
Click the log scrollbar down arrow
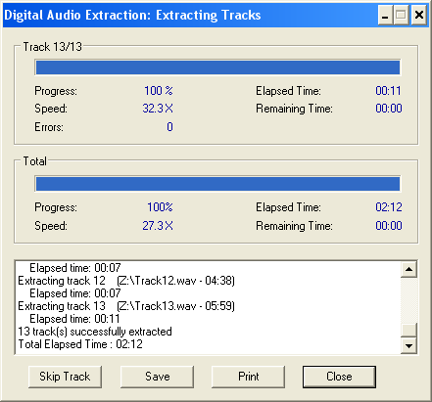click(x=408, y=345)
